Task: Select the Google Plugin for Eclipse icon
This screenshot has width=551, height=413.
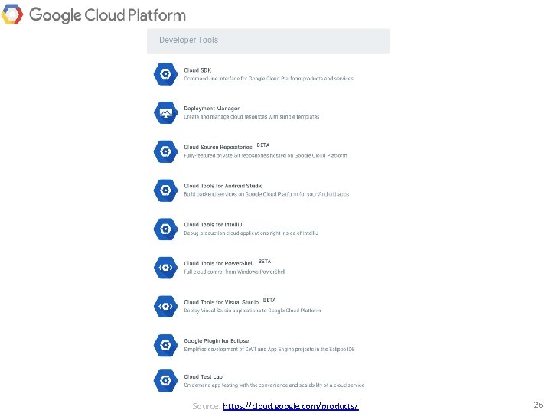Action: (165, 345)
